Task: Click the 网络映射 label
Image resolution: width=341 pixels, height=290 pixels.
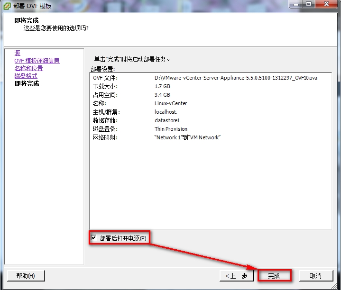Action: coord(105,137)
